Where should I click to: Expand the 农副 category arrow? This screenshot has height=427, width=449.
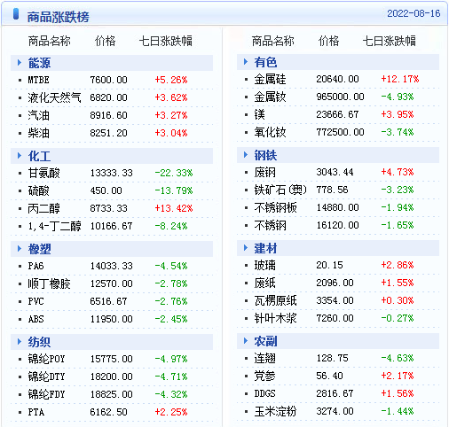pos(246,341)
